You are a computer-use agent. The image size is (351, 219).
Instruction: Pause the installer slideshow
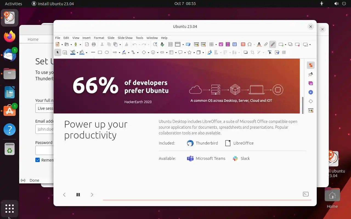78,195
